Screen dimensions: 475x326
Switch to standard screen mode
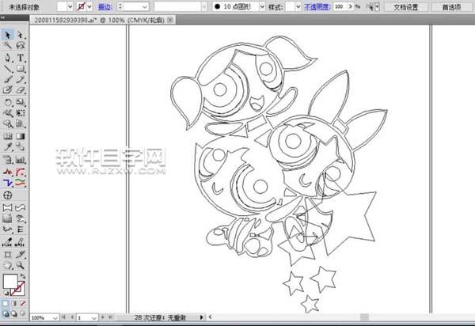point(6,313)
